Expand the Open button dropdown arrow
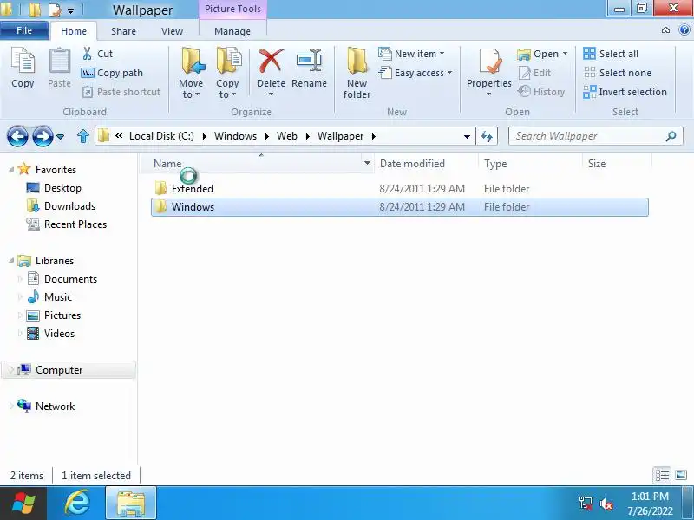Screen dimensions: 694x520 click(566, 54)
